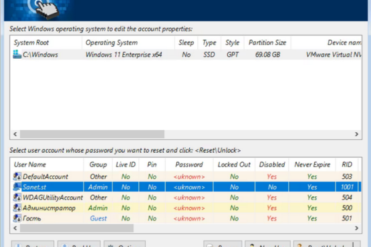
Task: Click the <uknown> password of Sanet.st
Action: (189, 187)
